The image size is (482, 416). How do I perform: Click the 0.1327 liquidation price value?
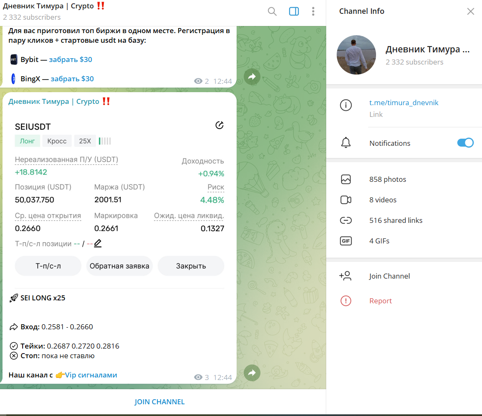pos(212,228)
